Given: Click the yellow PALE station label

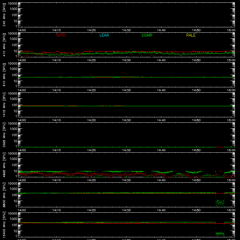Looking at the screenshot, I should pos(191,35).
